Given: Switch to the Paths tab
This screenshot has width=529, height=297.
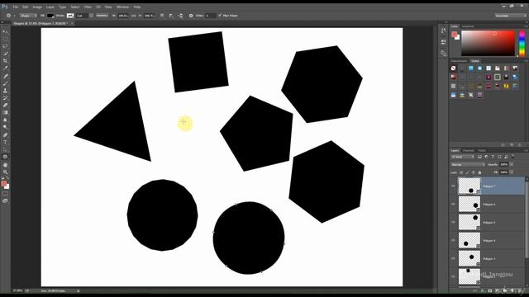Looking at the screenshot, I should coord(482,150).
